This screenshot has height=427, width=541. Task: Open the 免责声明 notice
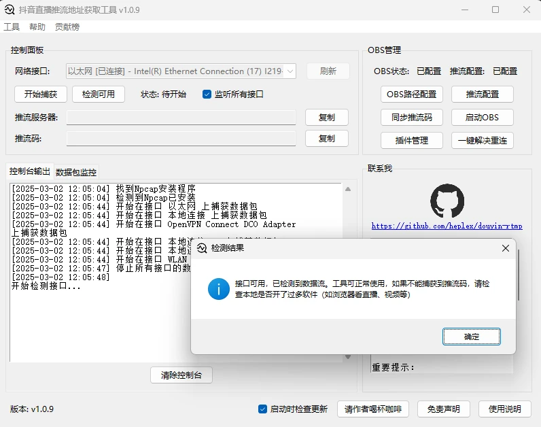tap(444, 409)
